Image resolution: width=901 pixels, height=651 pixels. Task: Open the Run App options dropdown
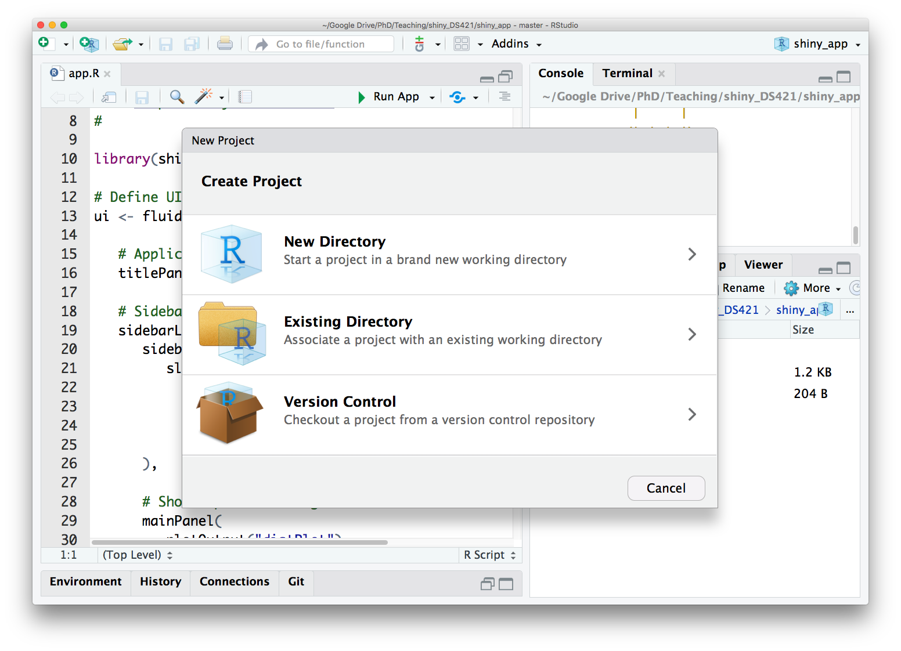(432, 97)
